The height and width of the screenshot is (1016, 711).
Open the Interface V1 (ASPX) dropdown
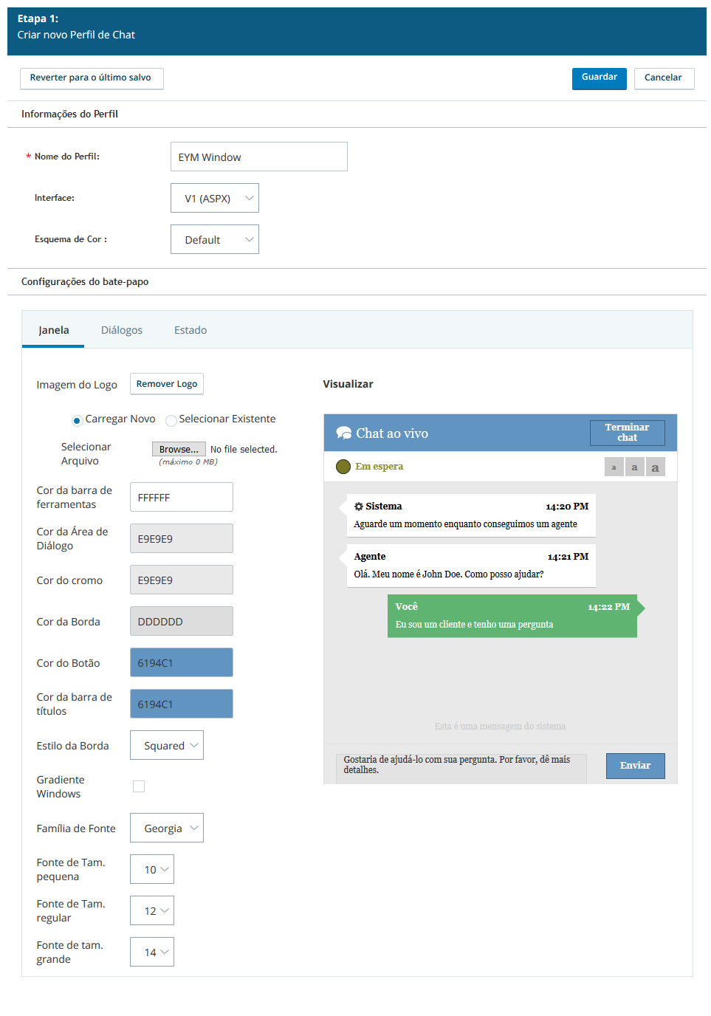click(215, 198)
